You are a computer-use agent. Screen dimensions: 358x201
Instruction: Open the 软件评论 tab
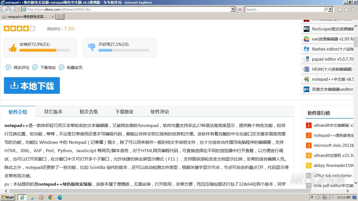tap(160, 112)
